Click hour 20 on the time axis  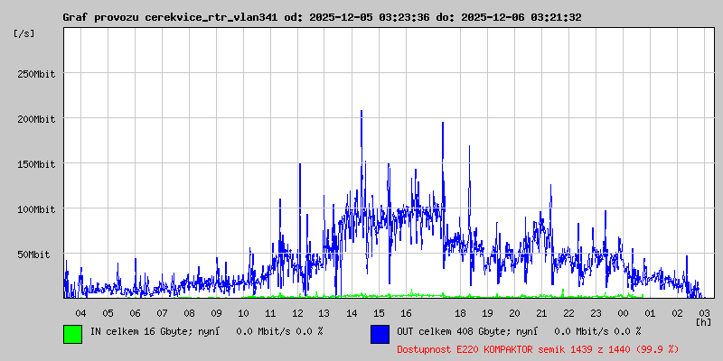click(514, 313)
